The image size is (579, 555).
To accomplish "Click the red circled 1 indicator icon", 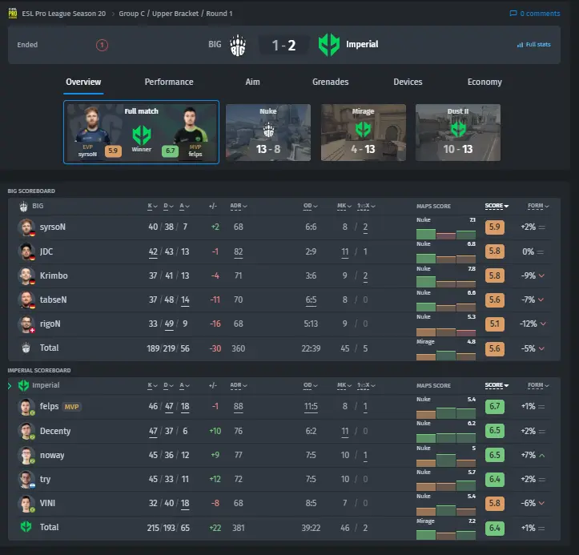I will (102, 45).
